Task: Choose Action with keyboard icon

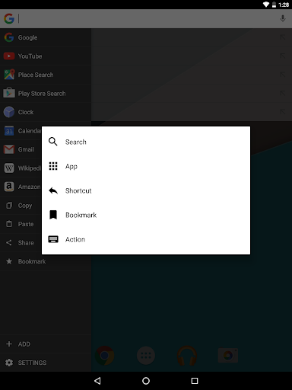Action: pos(146,239)
